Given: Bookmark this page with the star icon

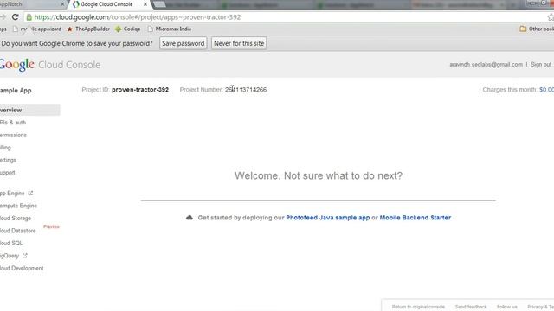Looking at the screenshot, I should click(551, 17).
